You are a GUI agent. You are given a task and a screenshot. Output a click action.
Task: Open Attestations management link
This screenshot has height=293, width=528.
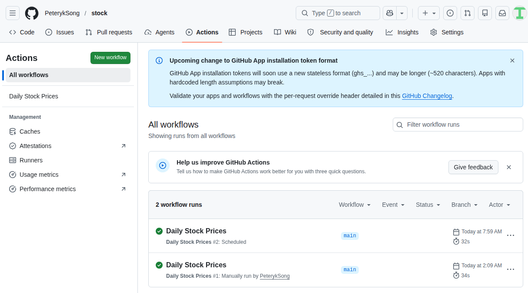pos(68,146)
